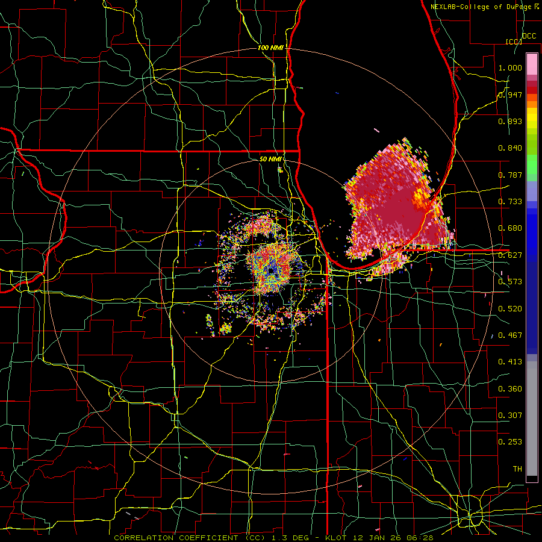
Task: Select the 0.627 scale value
Action: (510, 255)
